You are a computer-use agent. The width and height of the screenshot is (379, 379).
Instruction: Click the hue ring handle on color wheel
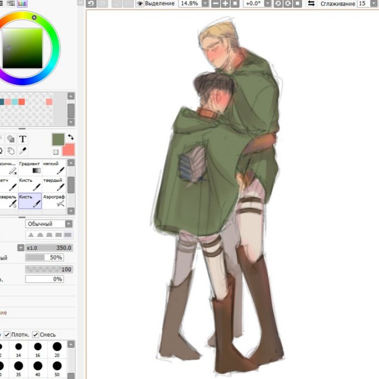[x=34, y=17]
